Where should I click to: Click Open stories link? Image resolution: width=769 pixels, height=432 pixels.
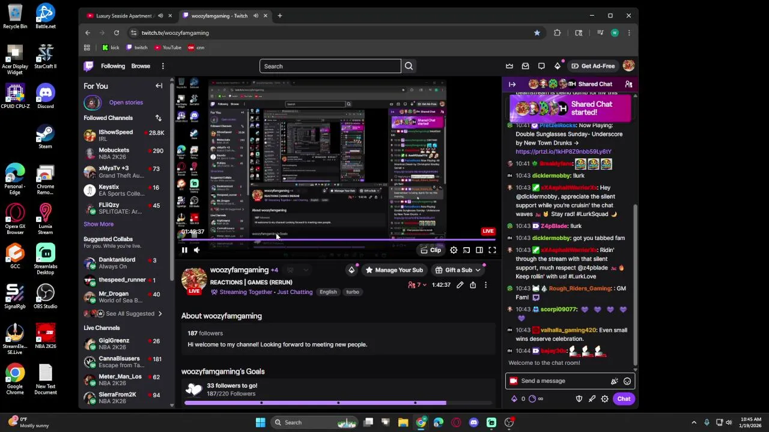[x=126, y=103]
